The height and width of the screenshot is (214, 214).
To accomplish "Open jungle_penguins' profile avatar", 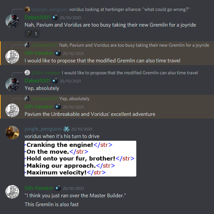I will click(x=12, y=133).
